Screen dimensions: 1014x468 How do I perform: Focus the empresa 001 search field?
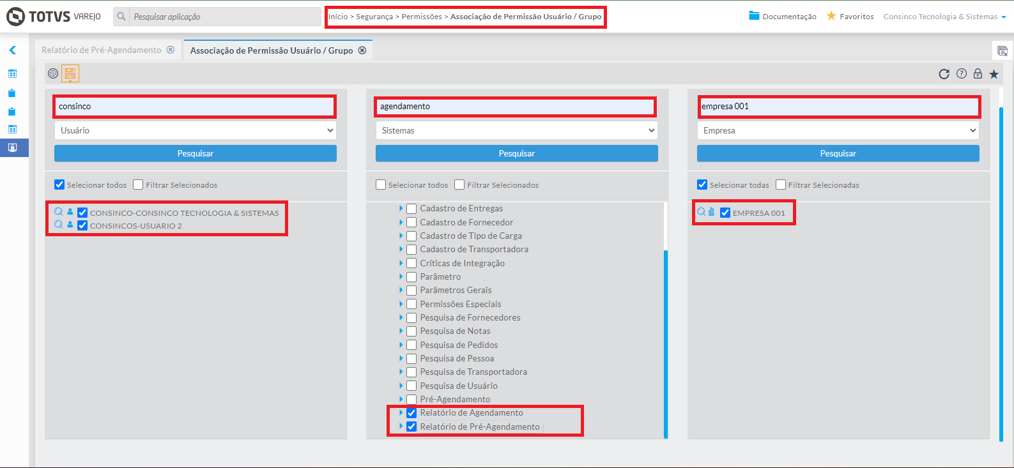839,107
